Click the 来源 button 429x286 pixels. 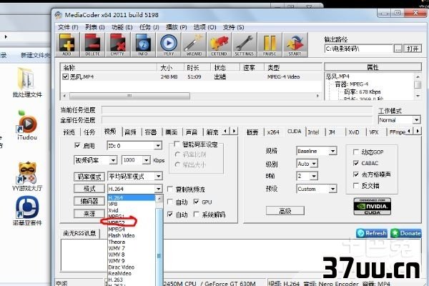click(x=89, y=214)
